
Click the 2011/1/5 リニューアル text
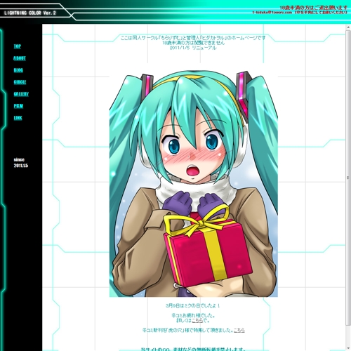[193, 48]
